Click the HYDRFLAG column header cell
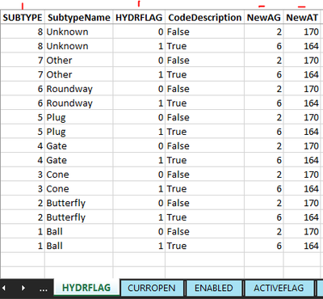Viewport: 323px width, 299px height. (139, 18)
